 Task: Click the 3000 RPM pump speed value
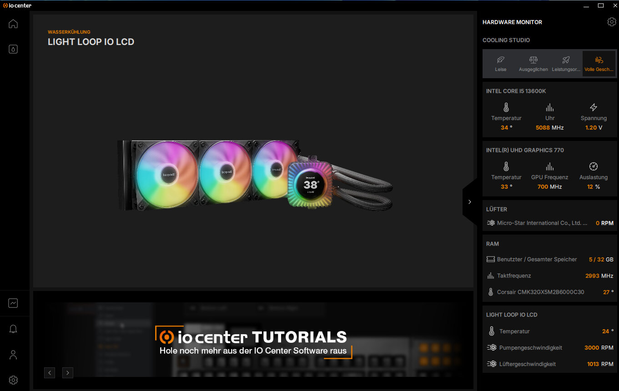[599, 348]
